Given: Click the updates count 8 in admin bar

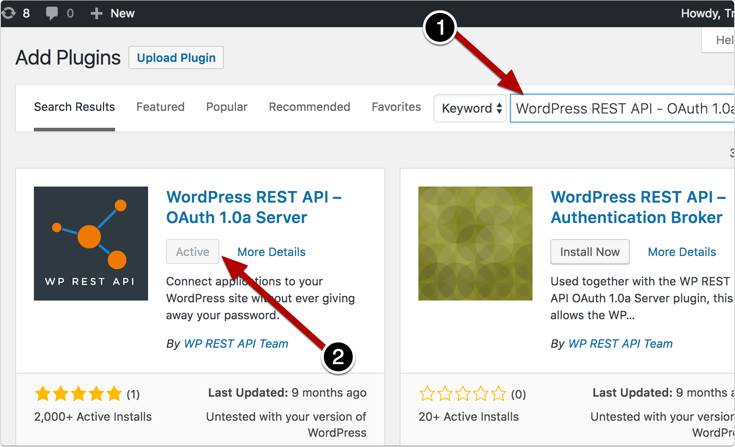Looking at the screenshot, I should (x=26, y=13).
